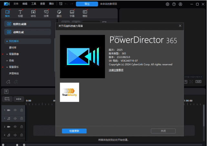Click audio track 2 music note icon
The width and height of the screenshot is (207, 146).
9,135
